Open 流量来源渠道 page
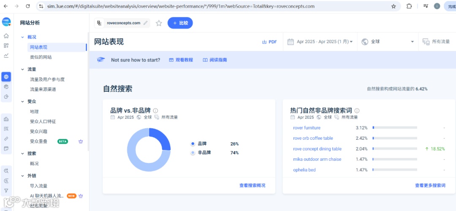 [43, 89]
